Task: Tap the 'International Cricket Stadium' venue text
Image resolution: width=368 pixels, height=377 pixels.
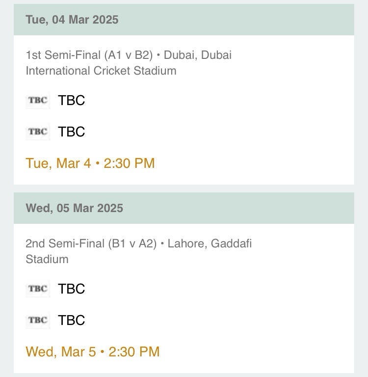Action: coord(101,71)
